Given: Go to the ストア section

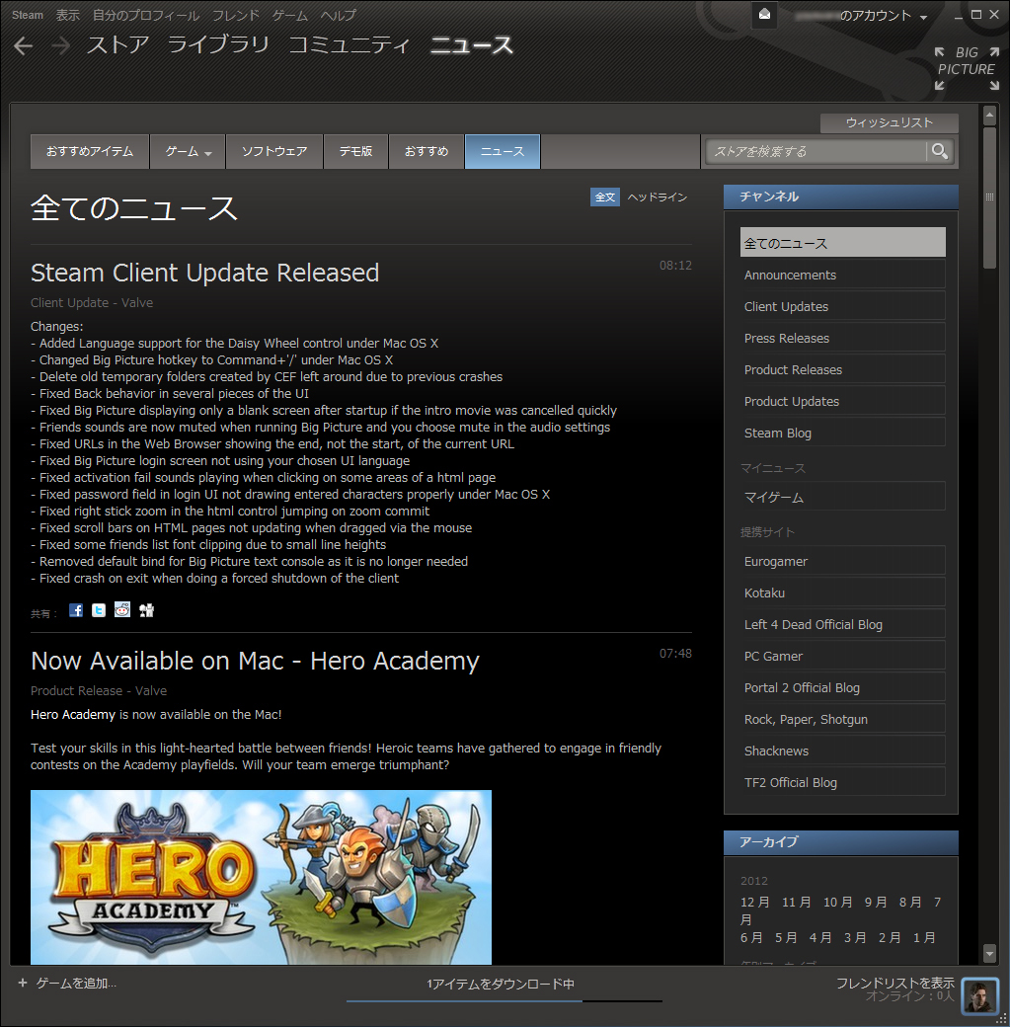Looking at the screenshot, I should [118, 44].
